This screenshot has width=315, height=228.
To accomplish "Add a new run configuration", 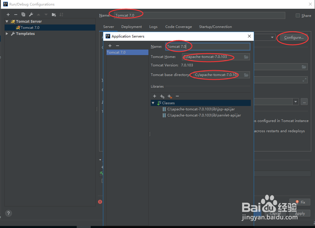I will 8,14.
